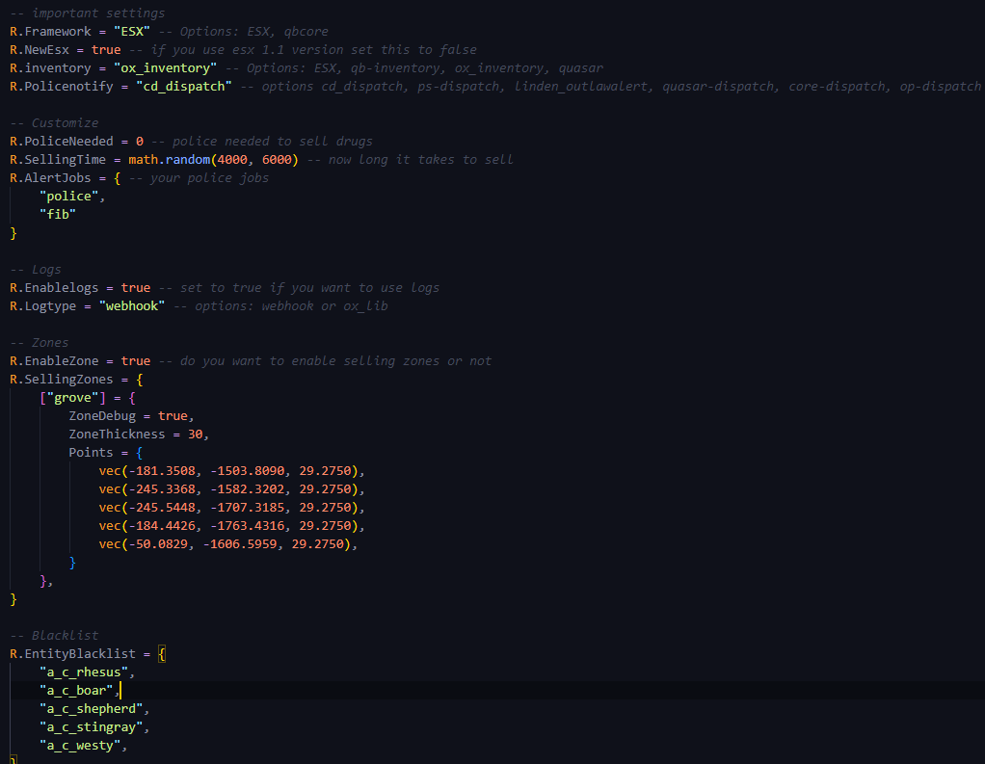Click the R.Policenotify variable name
Viewport: 985px width, 764px height.
(x=62, y=86)
